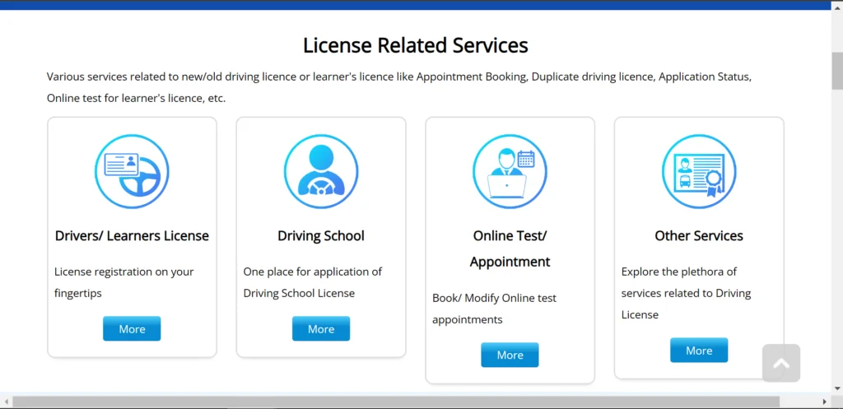Screen dimensions: 843x409
Task: Click the vertical scrollbar down arrow
Action: 837,388
